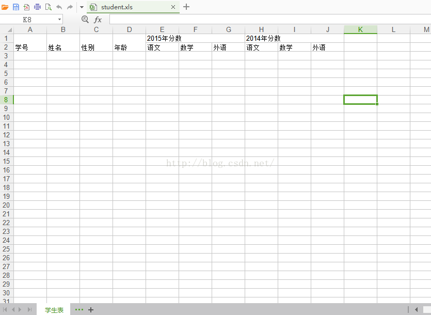
Task: Switch to the 学生表 sheet tab
Action: coord(54,310)
